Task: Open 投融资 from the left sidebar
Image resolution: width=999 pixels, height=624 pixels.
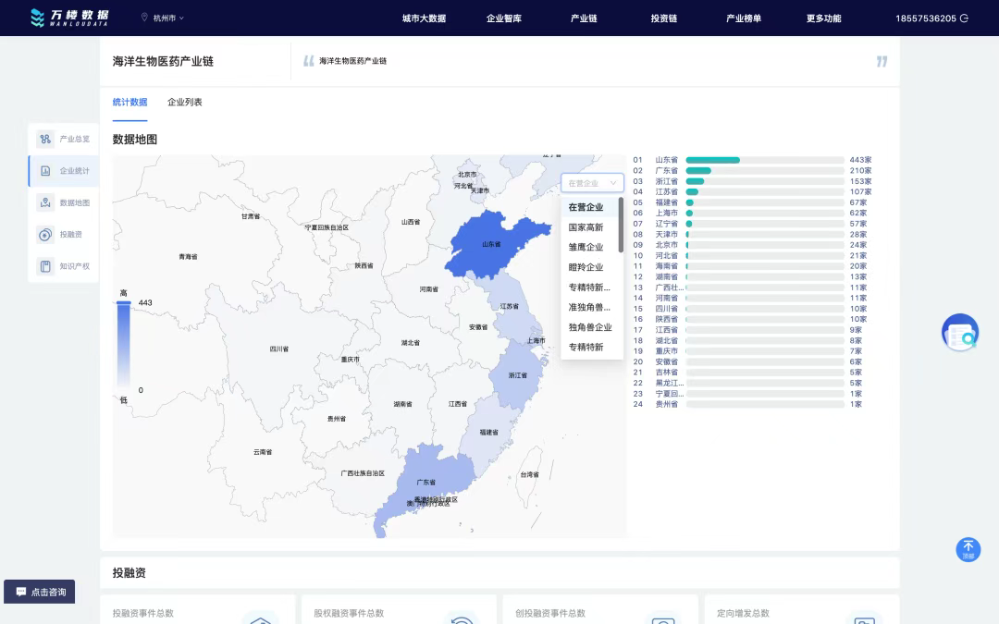Action: [64, 234]
